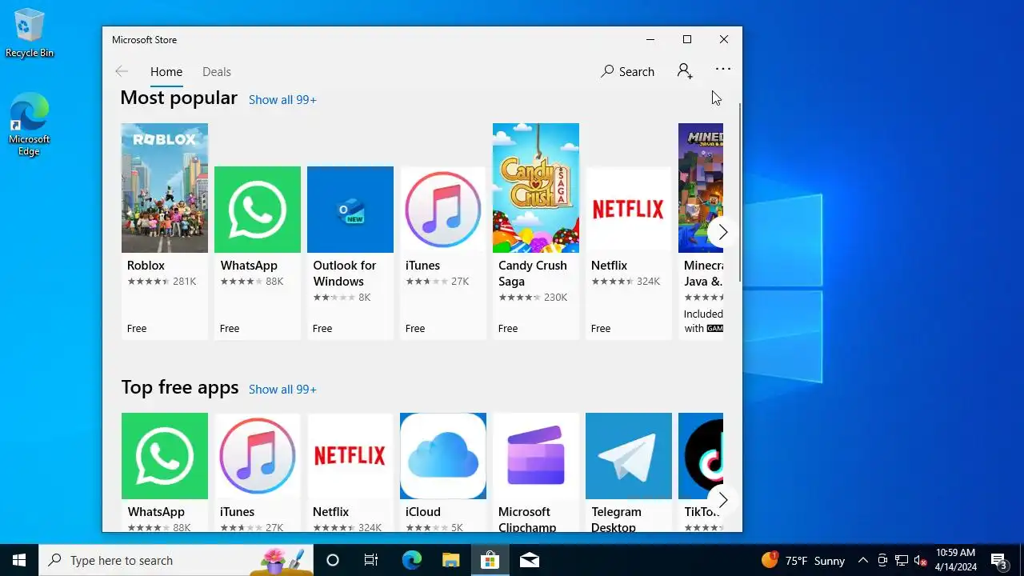This screenshot has width=1024, height=576.
Task: Advance Top free apps carousel next arrow
Action: tap(722, 500)
